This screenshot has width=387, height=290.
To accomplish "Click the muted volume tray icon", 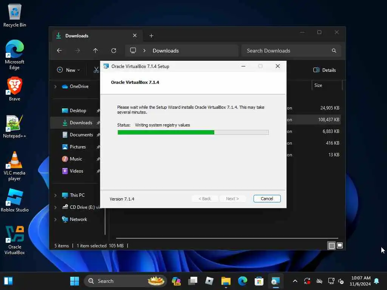I will coord(341,281).
